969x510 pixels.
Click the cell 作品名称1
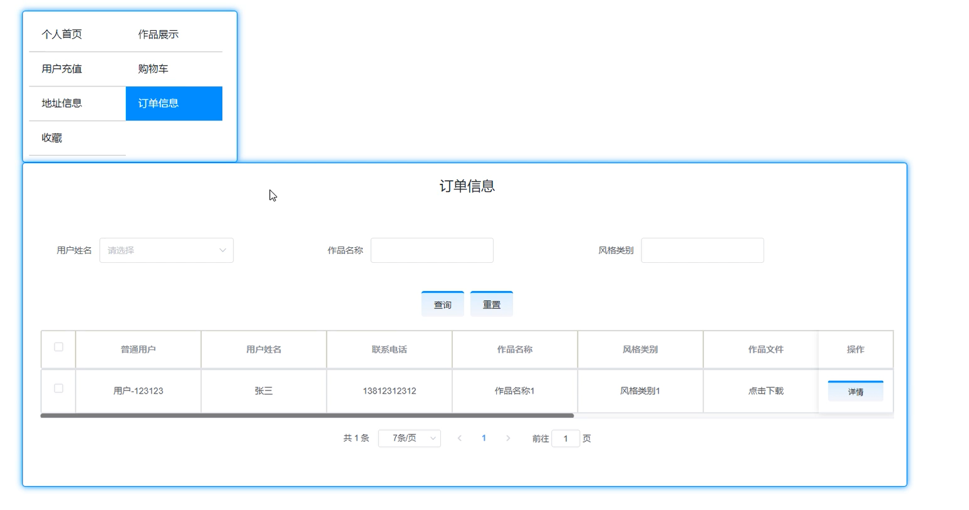tap(515, 391)
